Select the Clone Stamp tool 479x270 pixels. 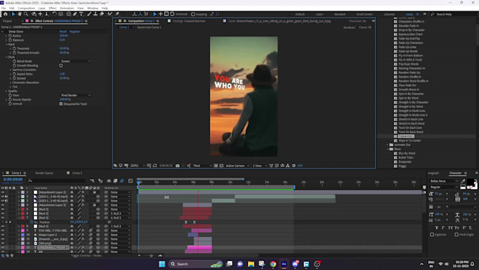click(x=95, y=14)
